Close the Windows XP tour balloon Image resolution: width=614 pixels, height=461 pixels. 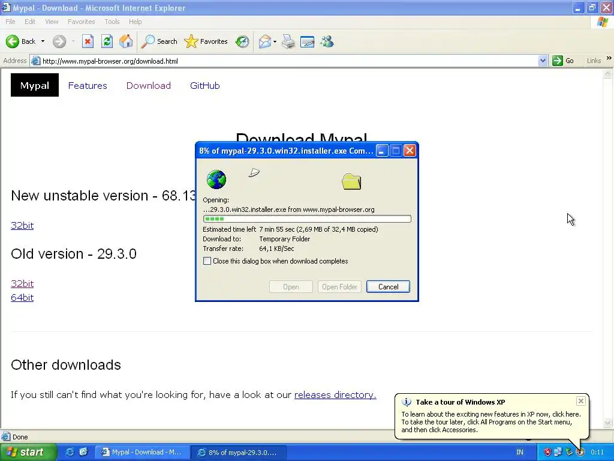(x=580, y=401)
